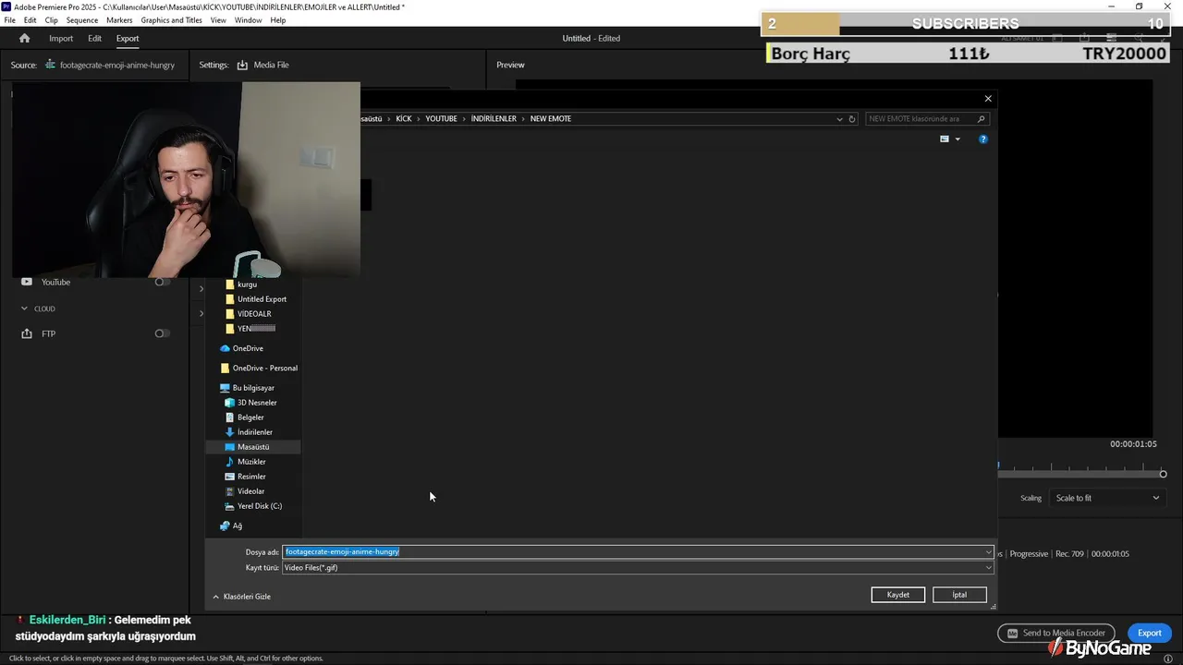Open the Markers menu
The width and height of the screenshot is (1183, 665).
click(119, 19)
